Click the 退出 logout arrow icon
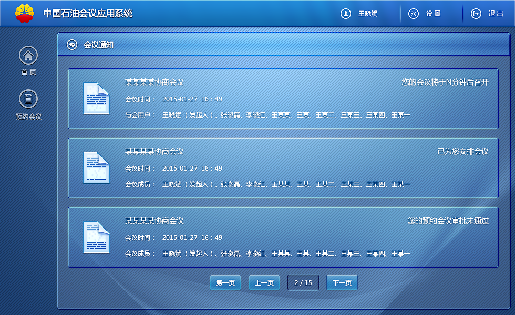The width and height of the screenshot is (515, 315). click(476, 14)
